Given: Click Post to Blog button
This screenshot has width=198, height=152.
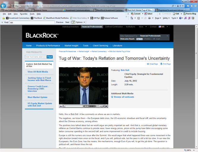Looking at the screenshot, I should tap(190, 14).
